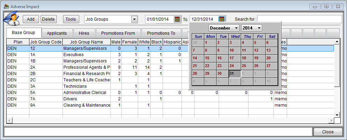Image resolution: width=347 pixels, height=140 pixels.
Task: Select the Cleaning & Maintenance job group cell
Action: tap(87, 105)
